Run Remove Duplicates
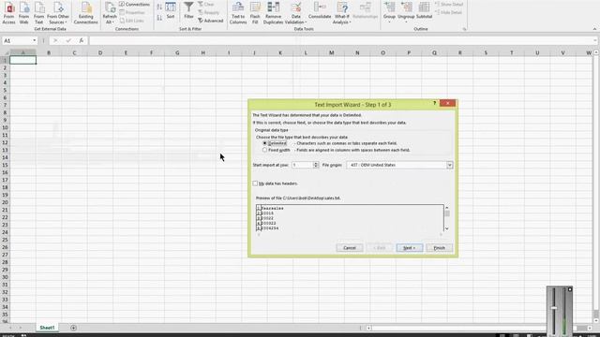600x337 pixels. point(273,13)
